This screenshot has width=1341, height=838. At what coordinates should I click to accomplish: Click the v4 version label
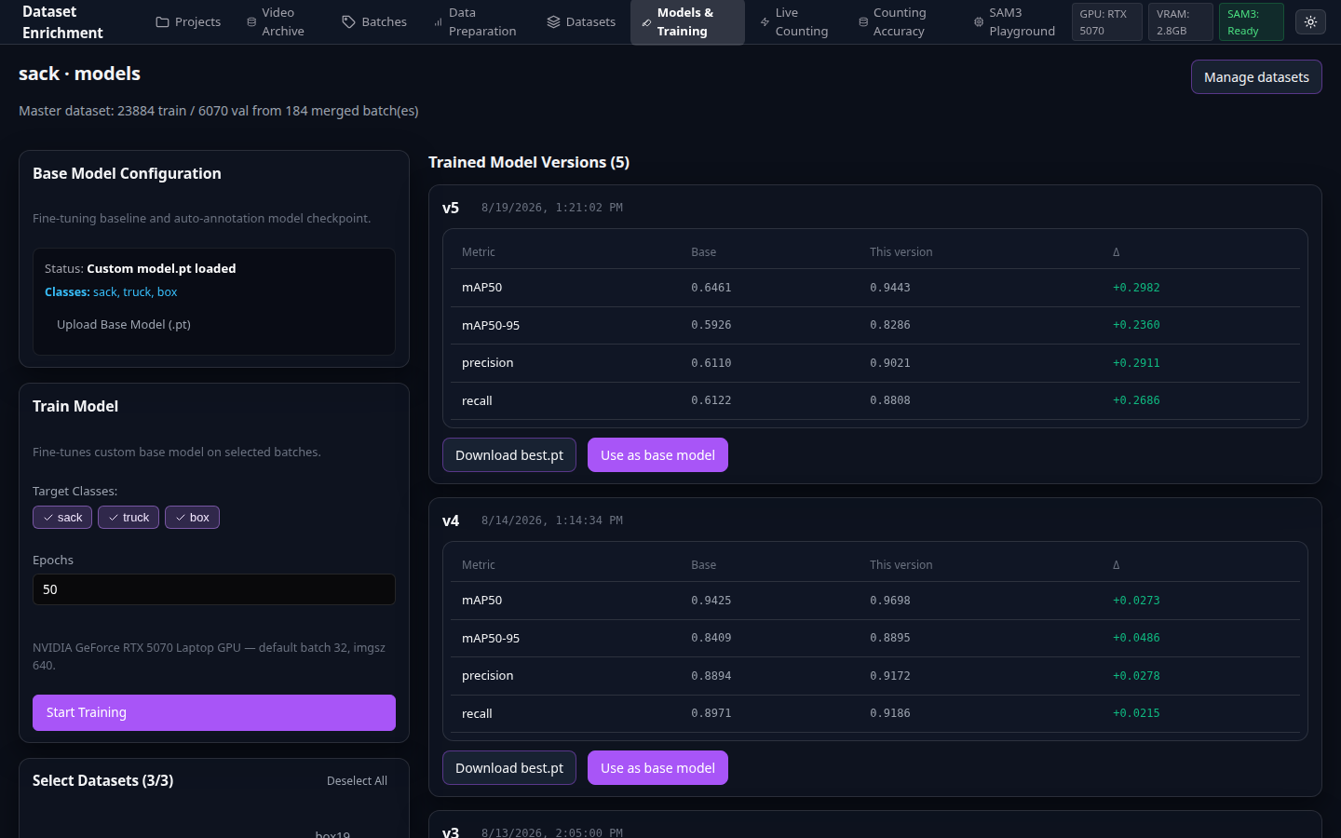pyautogui.click(x=451, y=520)
